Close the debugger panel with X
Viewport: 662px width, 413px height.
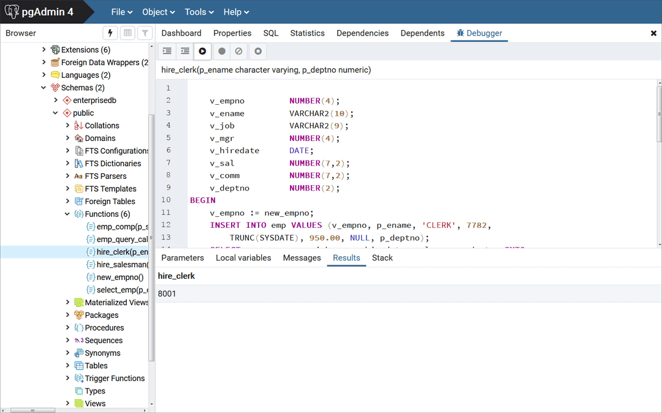pos(653,33)
